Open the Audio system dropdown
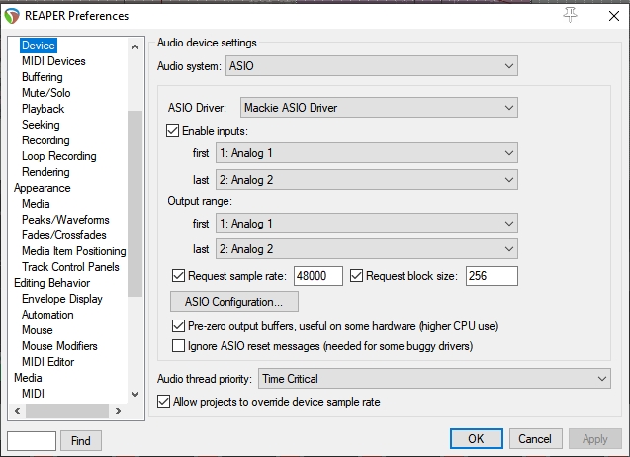Screen dimensions: 630x457 [372, 66]
